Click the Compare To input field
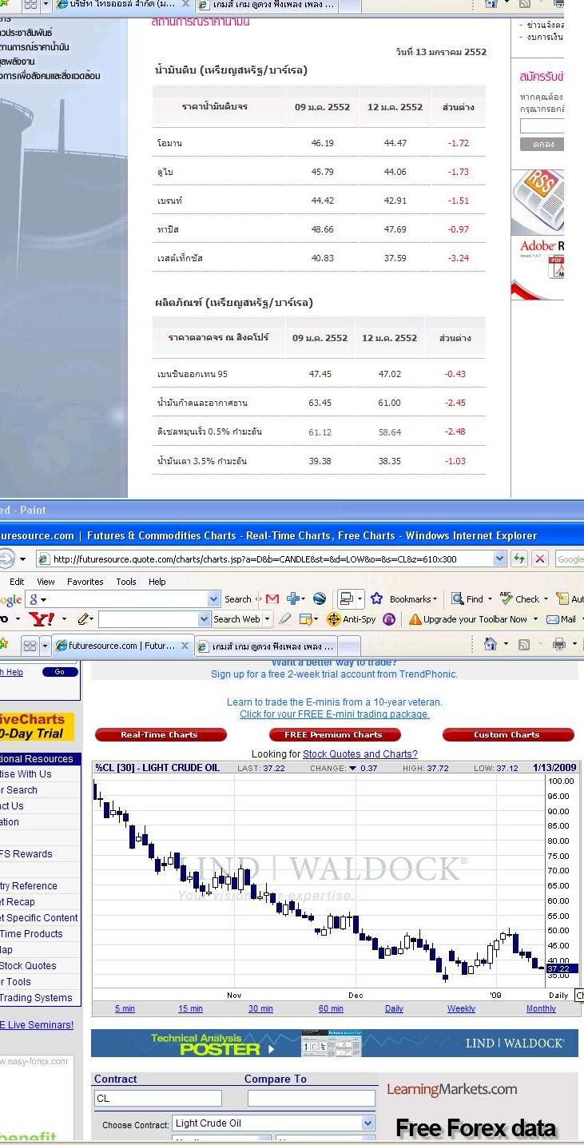584x1145 pixels. point(311,1098)
